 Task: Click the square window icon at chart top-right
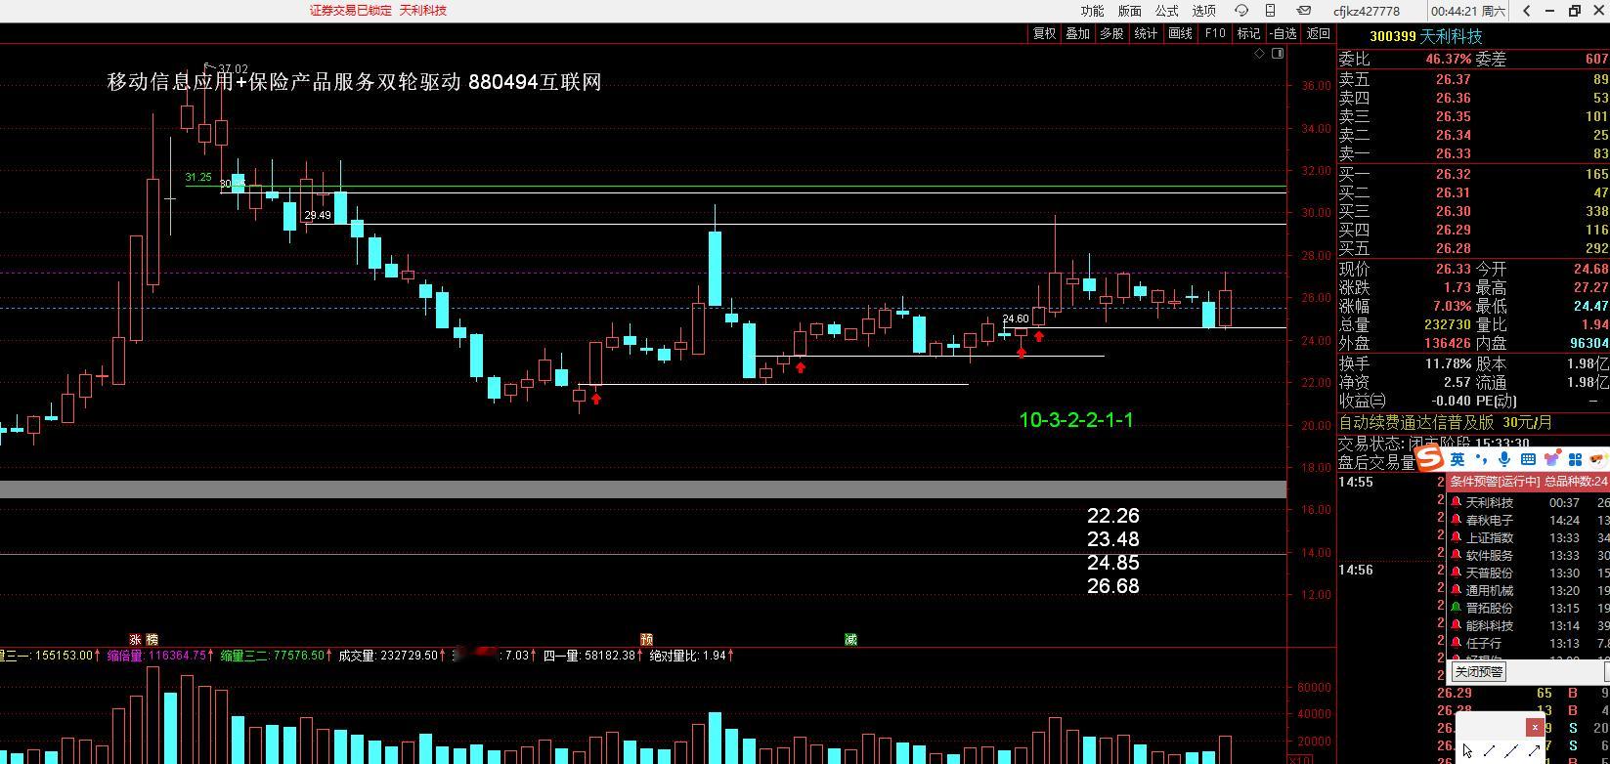1278,54
